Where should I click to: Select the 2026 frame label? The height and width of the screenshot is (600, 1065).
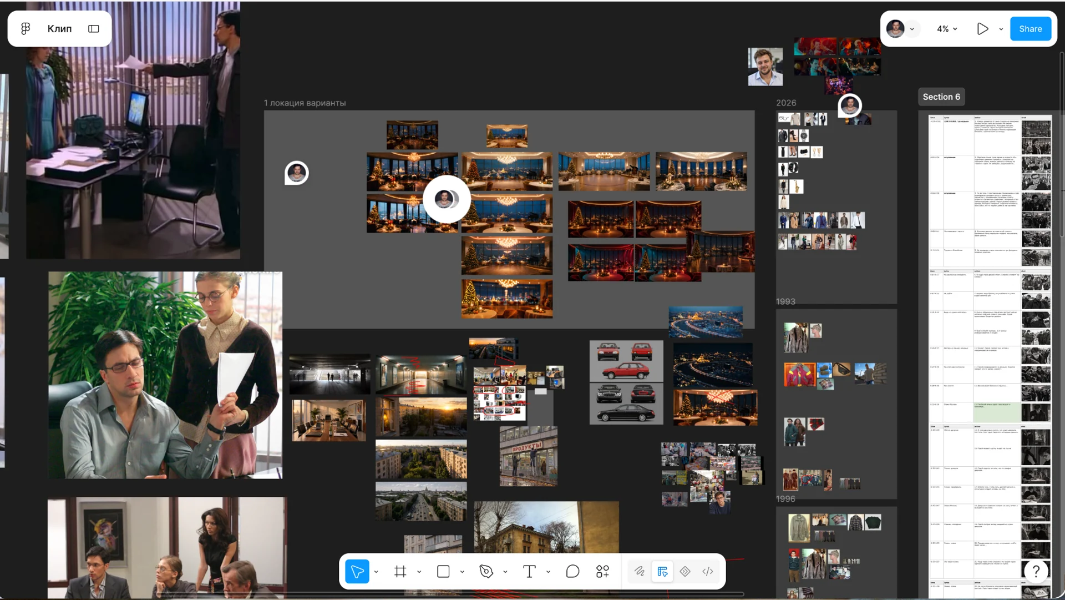tap(785, 103)
